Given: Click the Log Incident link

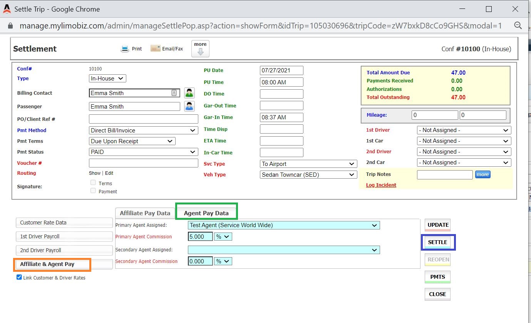Looking at the screenshot, I should [381, 185].
